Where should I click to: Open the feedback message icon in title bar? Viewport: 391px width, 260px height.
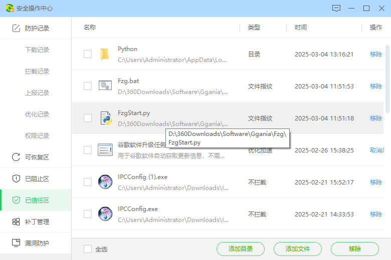pyautogui.click(x=336, y=8)
